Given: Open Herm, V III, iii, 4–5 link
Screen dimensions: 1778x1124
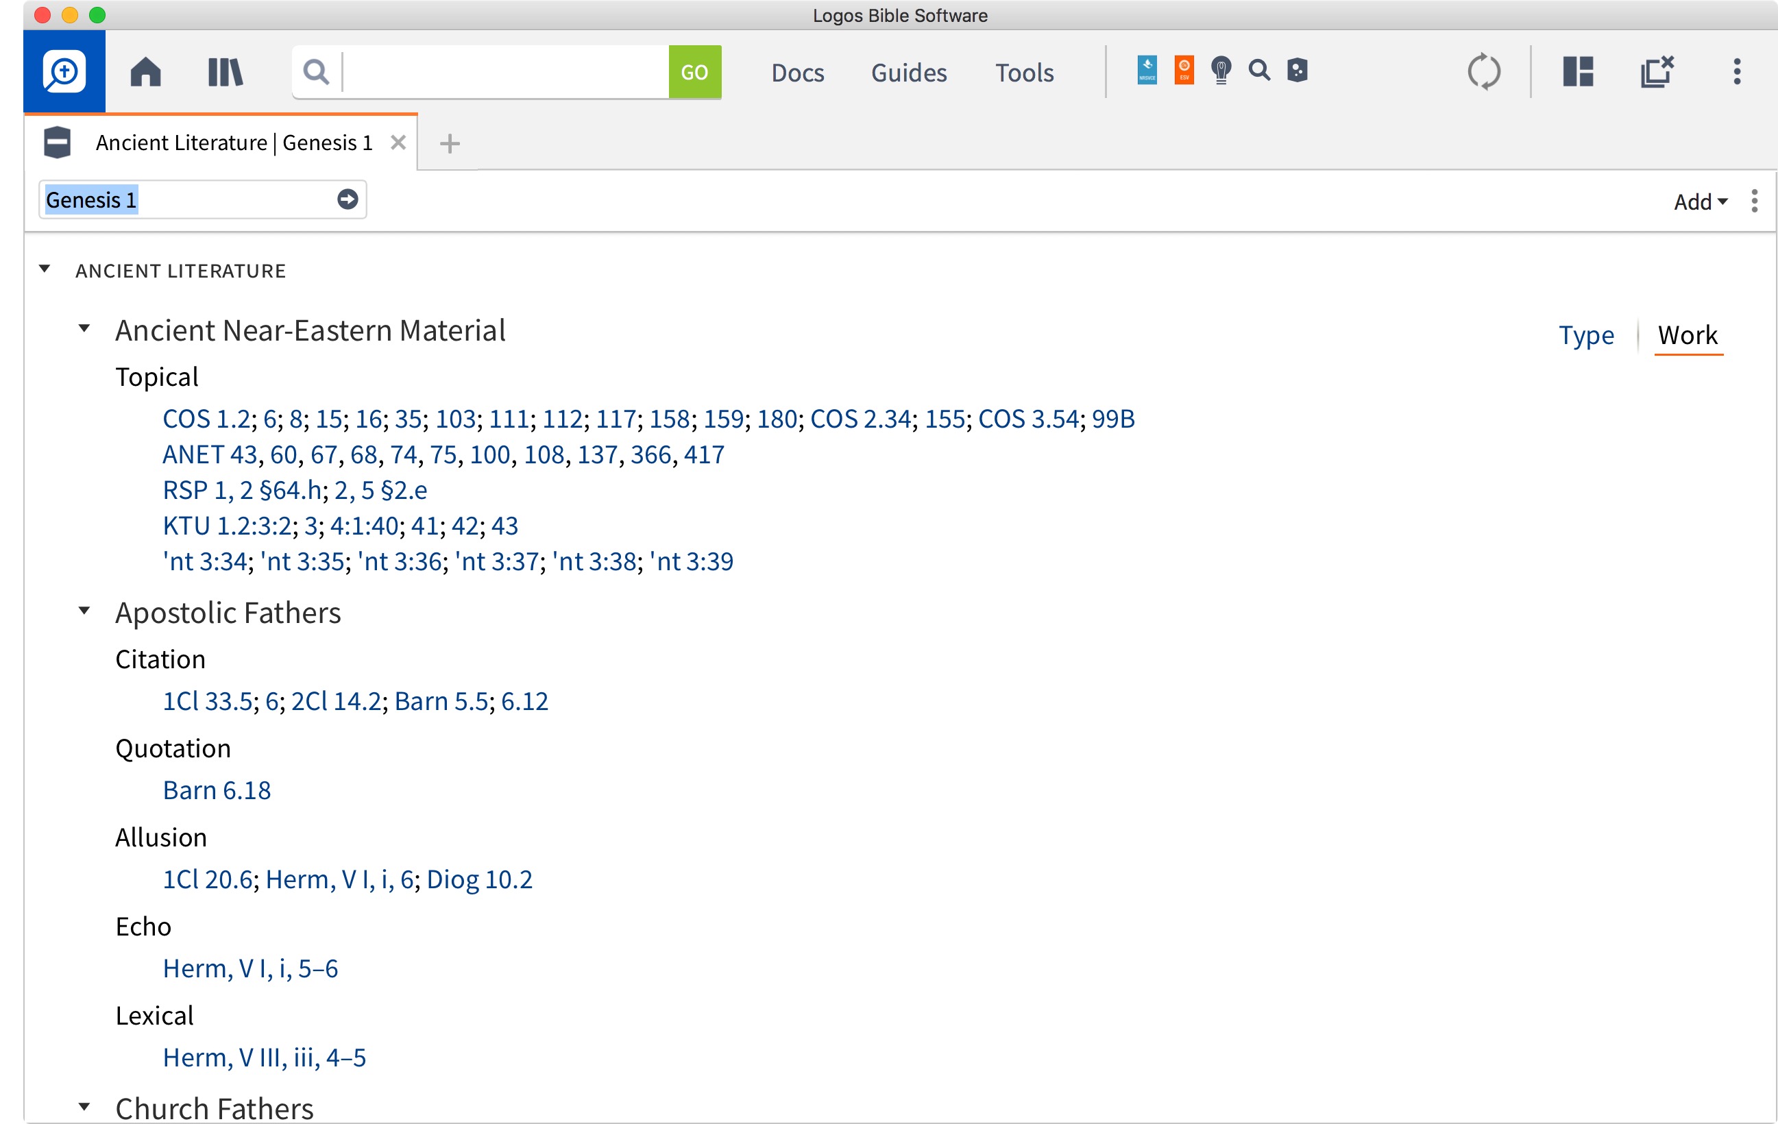Looking at the screenshot, I should coord(265,1058).
